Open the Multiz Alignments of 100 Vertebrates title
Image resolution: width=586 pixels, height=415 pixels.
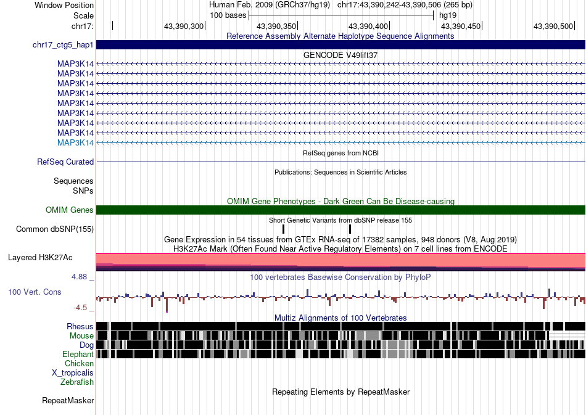pyautogui.click(x=340, y=318)
